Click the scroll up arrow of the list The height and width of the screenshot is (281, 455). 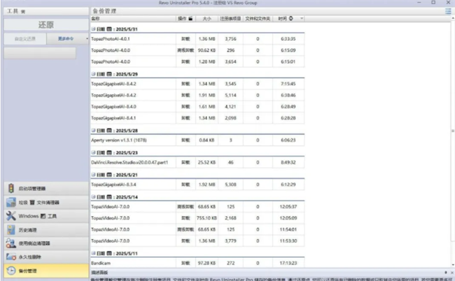(x=453, y=18)
